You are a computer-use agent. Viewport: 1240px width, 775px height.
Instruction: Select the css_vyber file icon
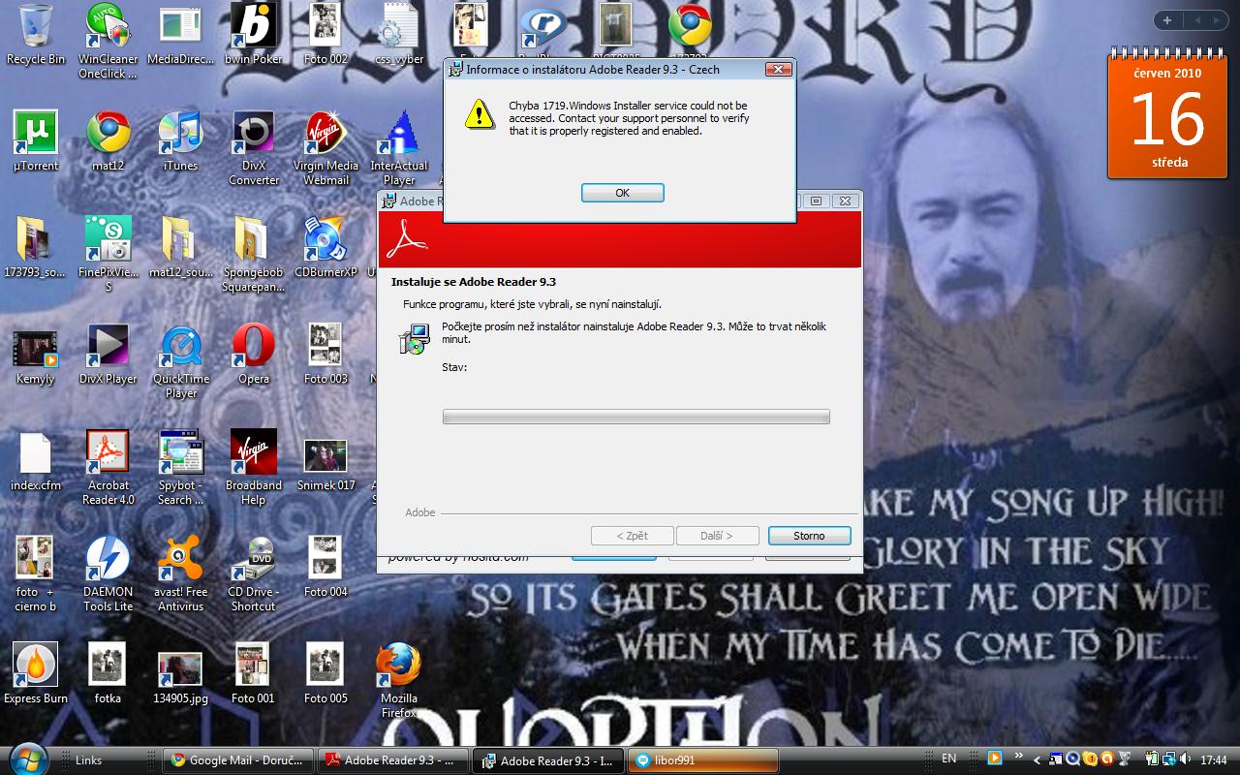point(398,35)
